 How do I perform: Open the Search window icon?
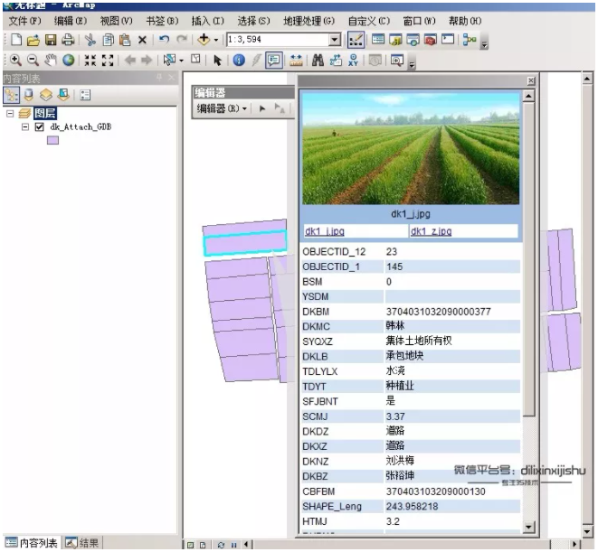413,39
